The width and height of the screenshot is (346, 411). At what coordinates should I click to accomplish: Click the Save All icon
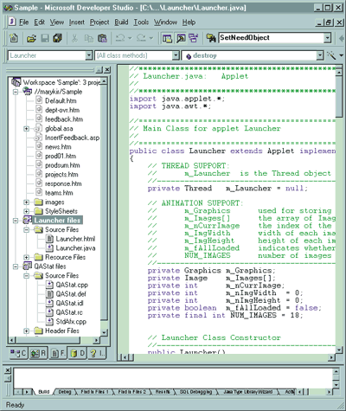[58, 38]
